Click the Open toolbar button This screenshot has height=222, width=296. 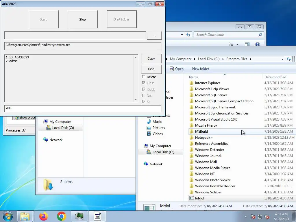177,69
